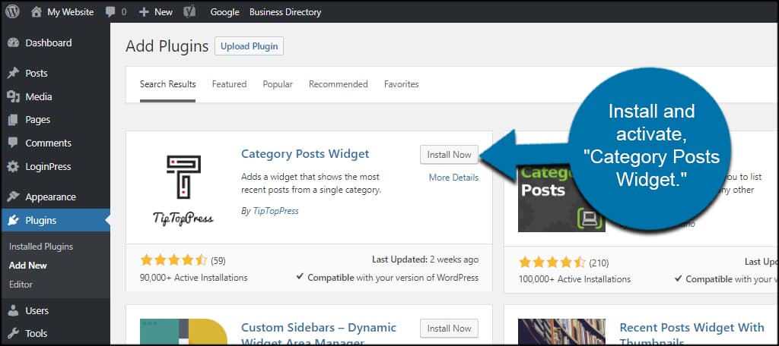Viewport: 779px width, 346px height.
Task: Click New in admin bar
Action: (164, 12)
